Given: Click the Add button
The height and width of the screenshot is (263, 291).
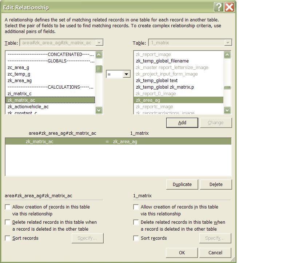Looking at the screenshot, I should click(x=182, y=123).
